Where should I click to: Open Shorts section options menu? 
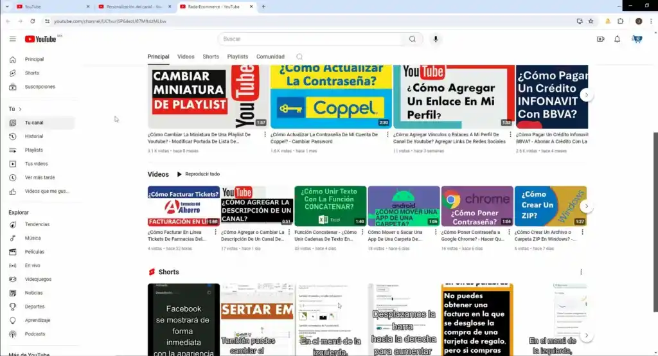pyautogui.click(x=581, y=272)
